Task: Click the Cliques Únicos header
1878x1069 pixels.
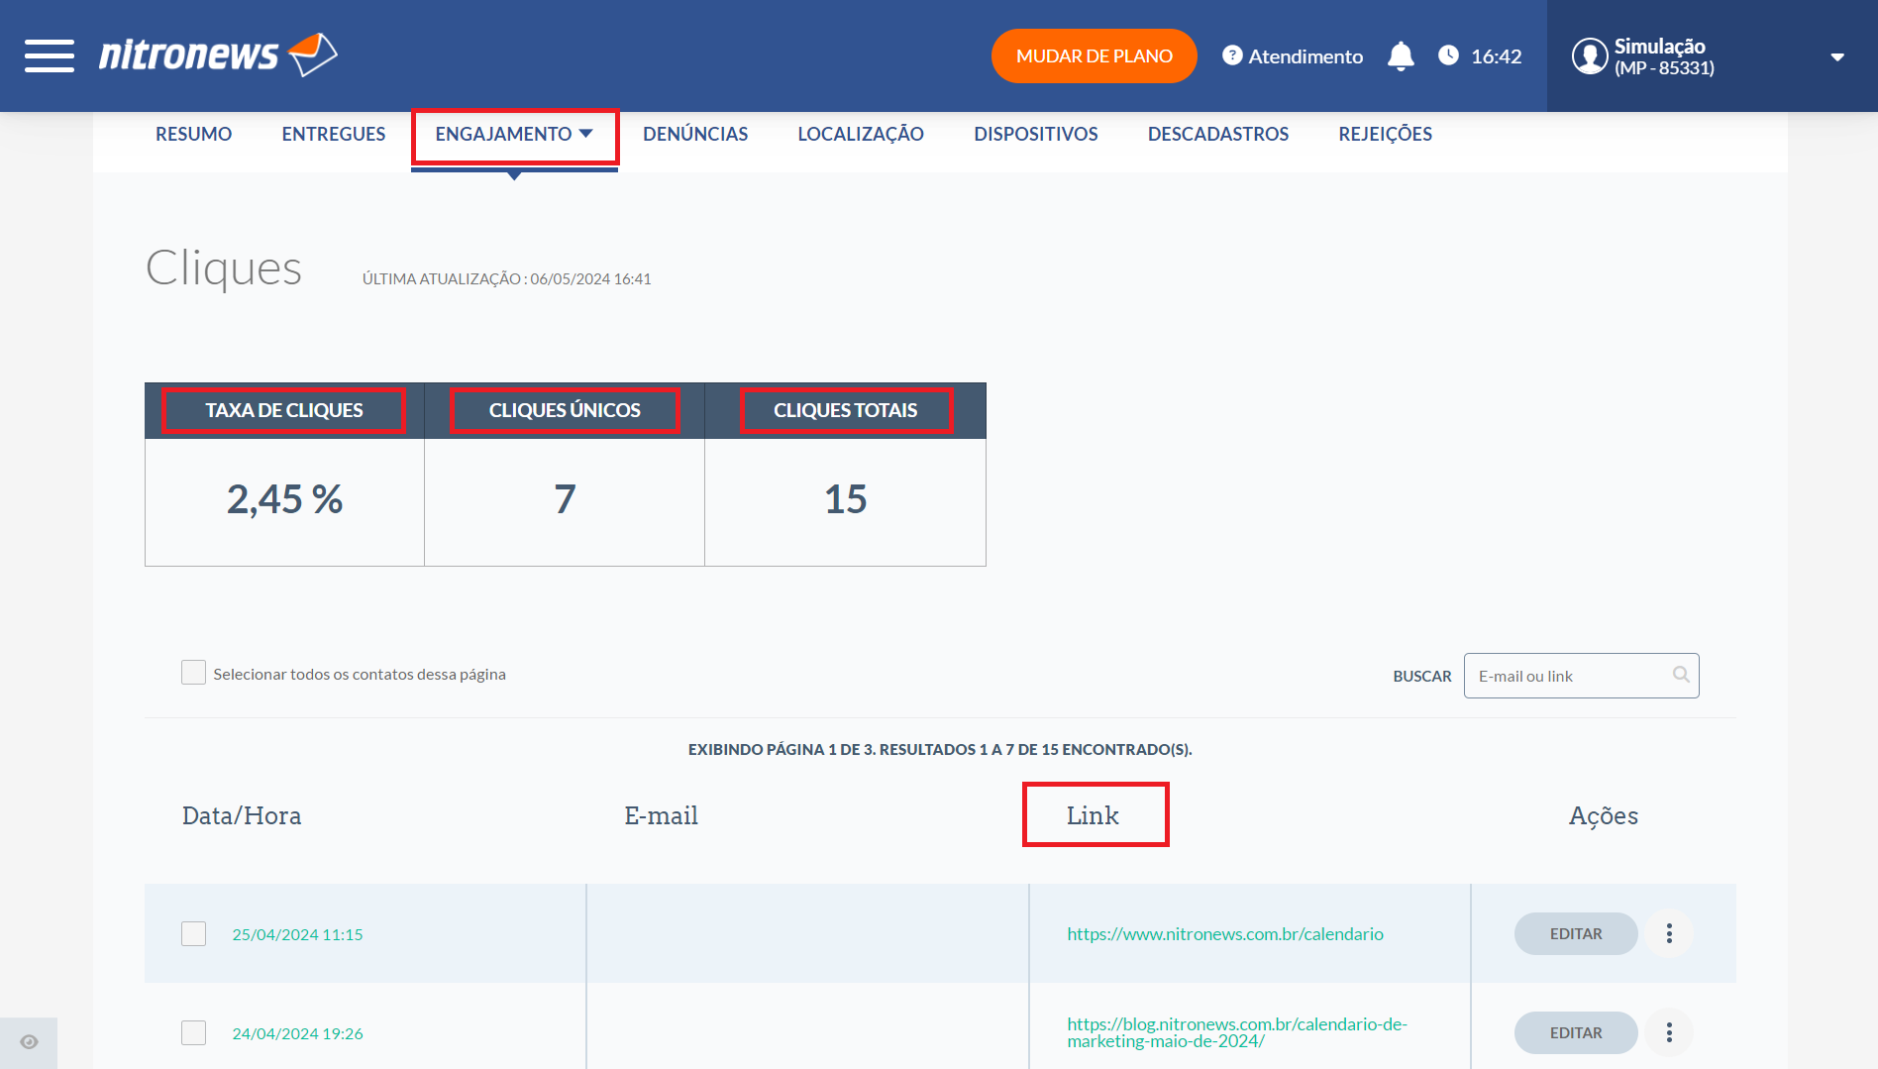Action: (565, 410)
